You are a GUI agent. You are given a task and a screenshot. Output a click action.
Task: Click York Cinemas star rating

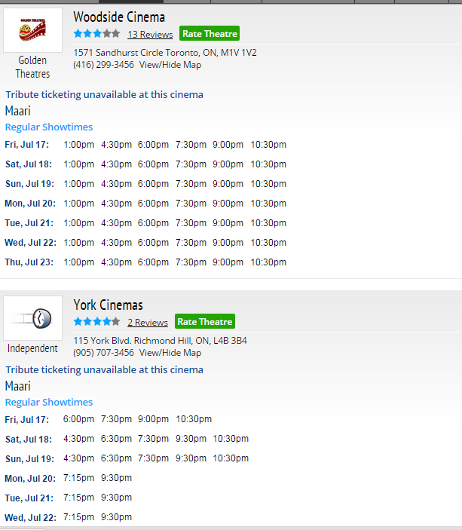pyautogui.click(x=96, y=322)
